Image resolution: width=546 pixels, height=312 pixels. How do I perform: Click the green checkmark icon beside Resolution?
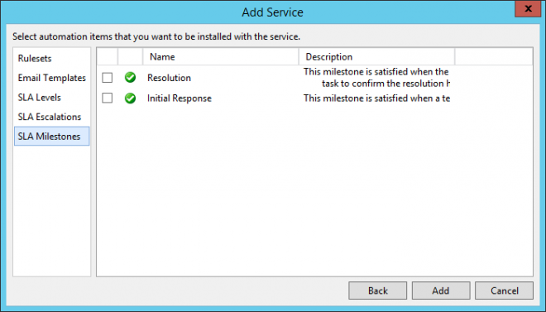(130, 77)
